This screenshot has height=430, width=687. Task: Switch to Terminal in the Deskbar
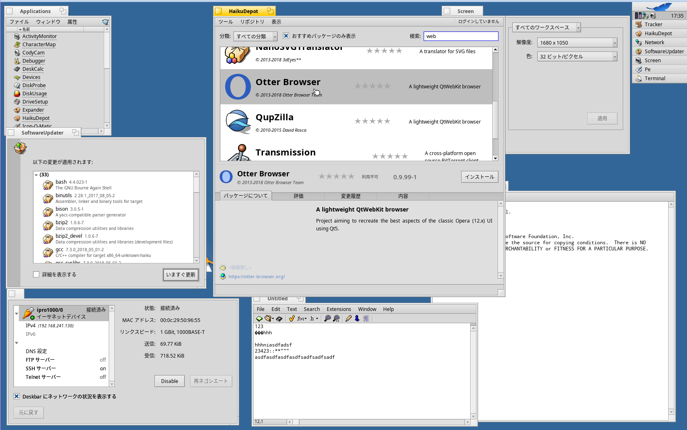point(660,79)
